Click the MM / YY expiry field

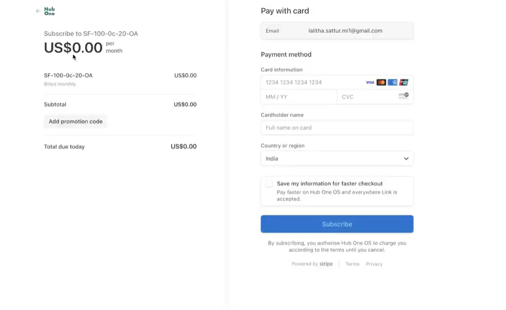click(299, 97)
